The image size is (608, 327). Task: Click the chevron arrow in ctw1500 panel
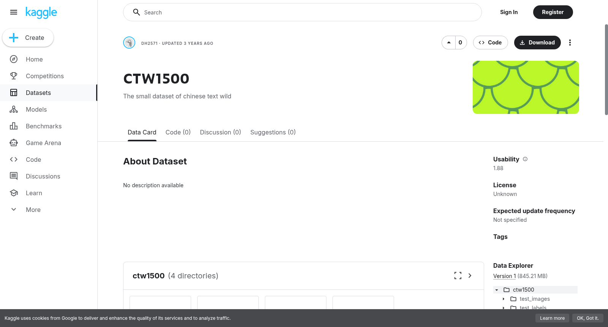pyautogui.click(x=470, y=276)
